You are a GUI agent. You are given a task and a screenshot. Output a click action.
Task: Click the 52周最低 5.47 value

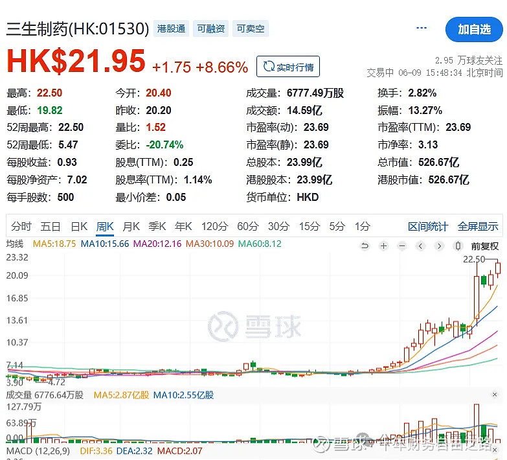tap(68, 144)
